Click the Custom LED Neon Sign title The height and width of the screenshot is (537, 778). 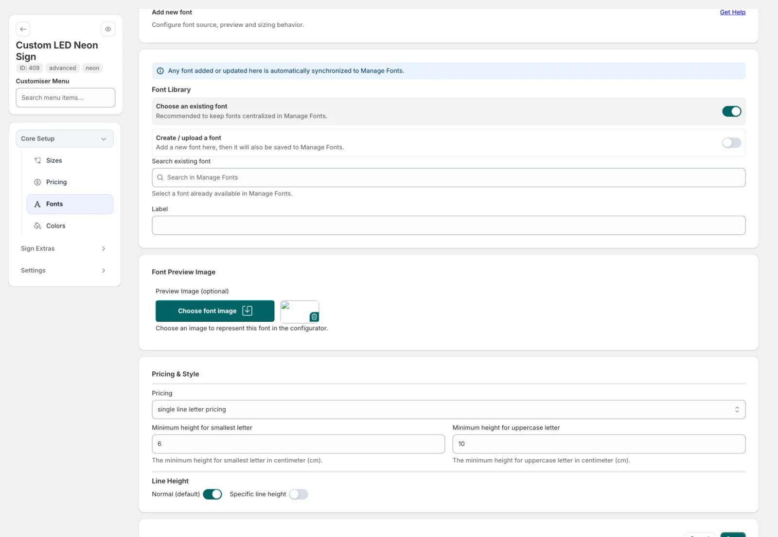click(57, 51)
